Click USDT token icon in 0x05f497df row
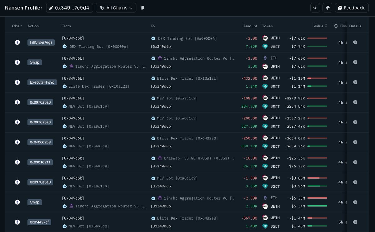375x232 pixels. 265,226
